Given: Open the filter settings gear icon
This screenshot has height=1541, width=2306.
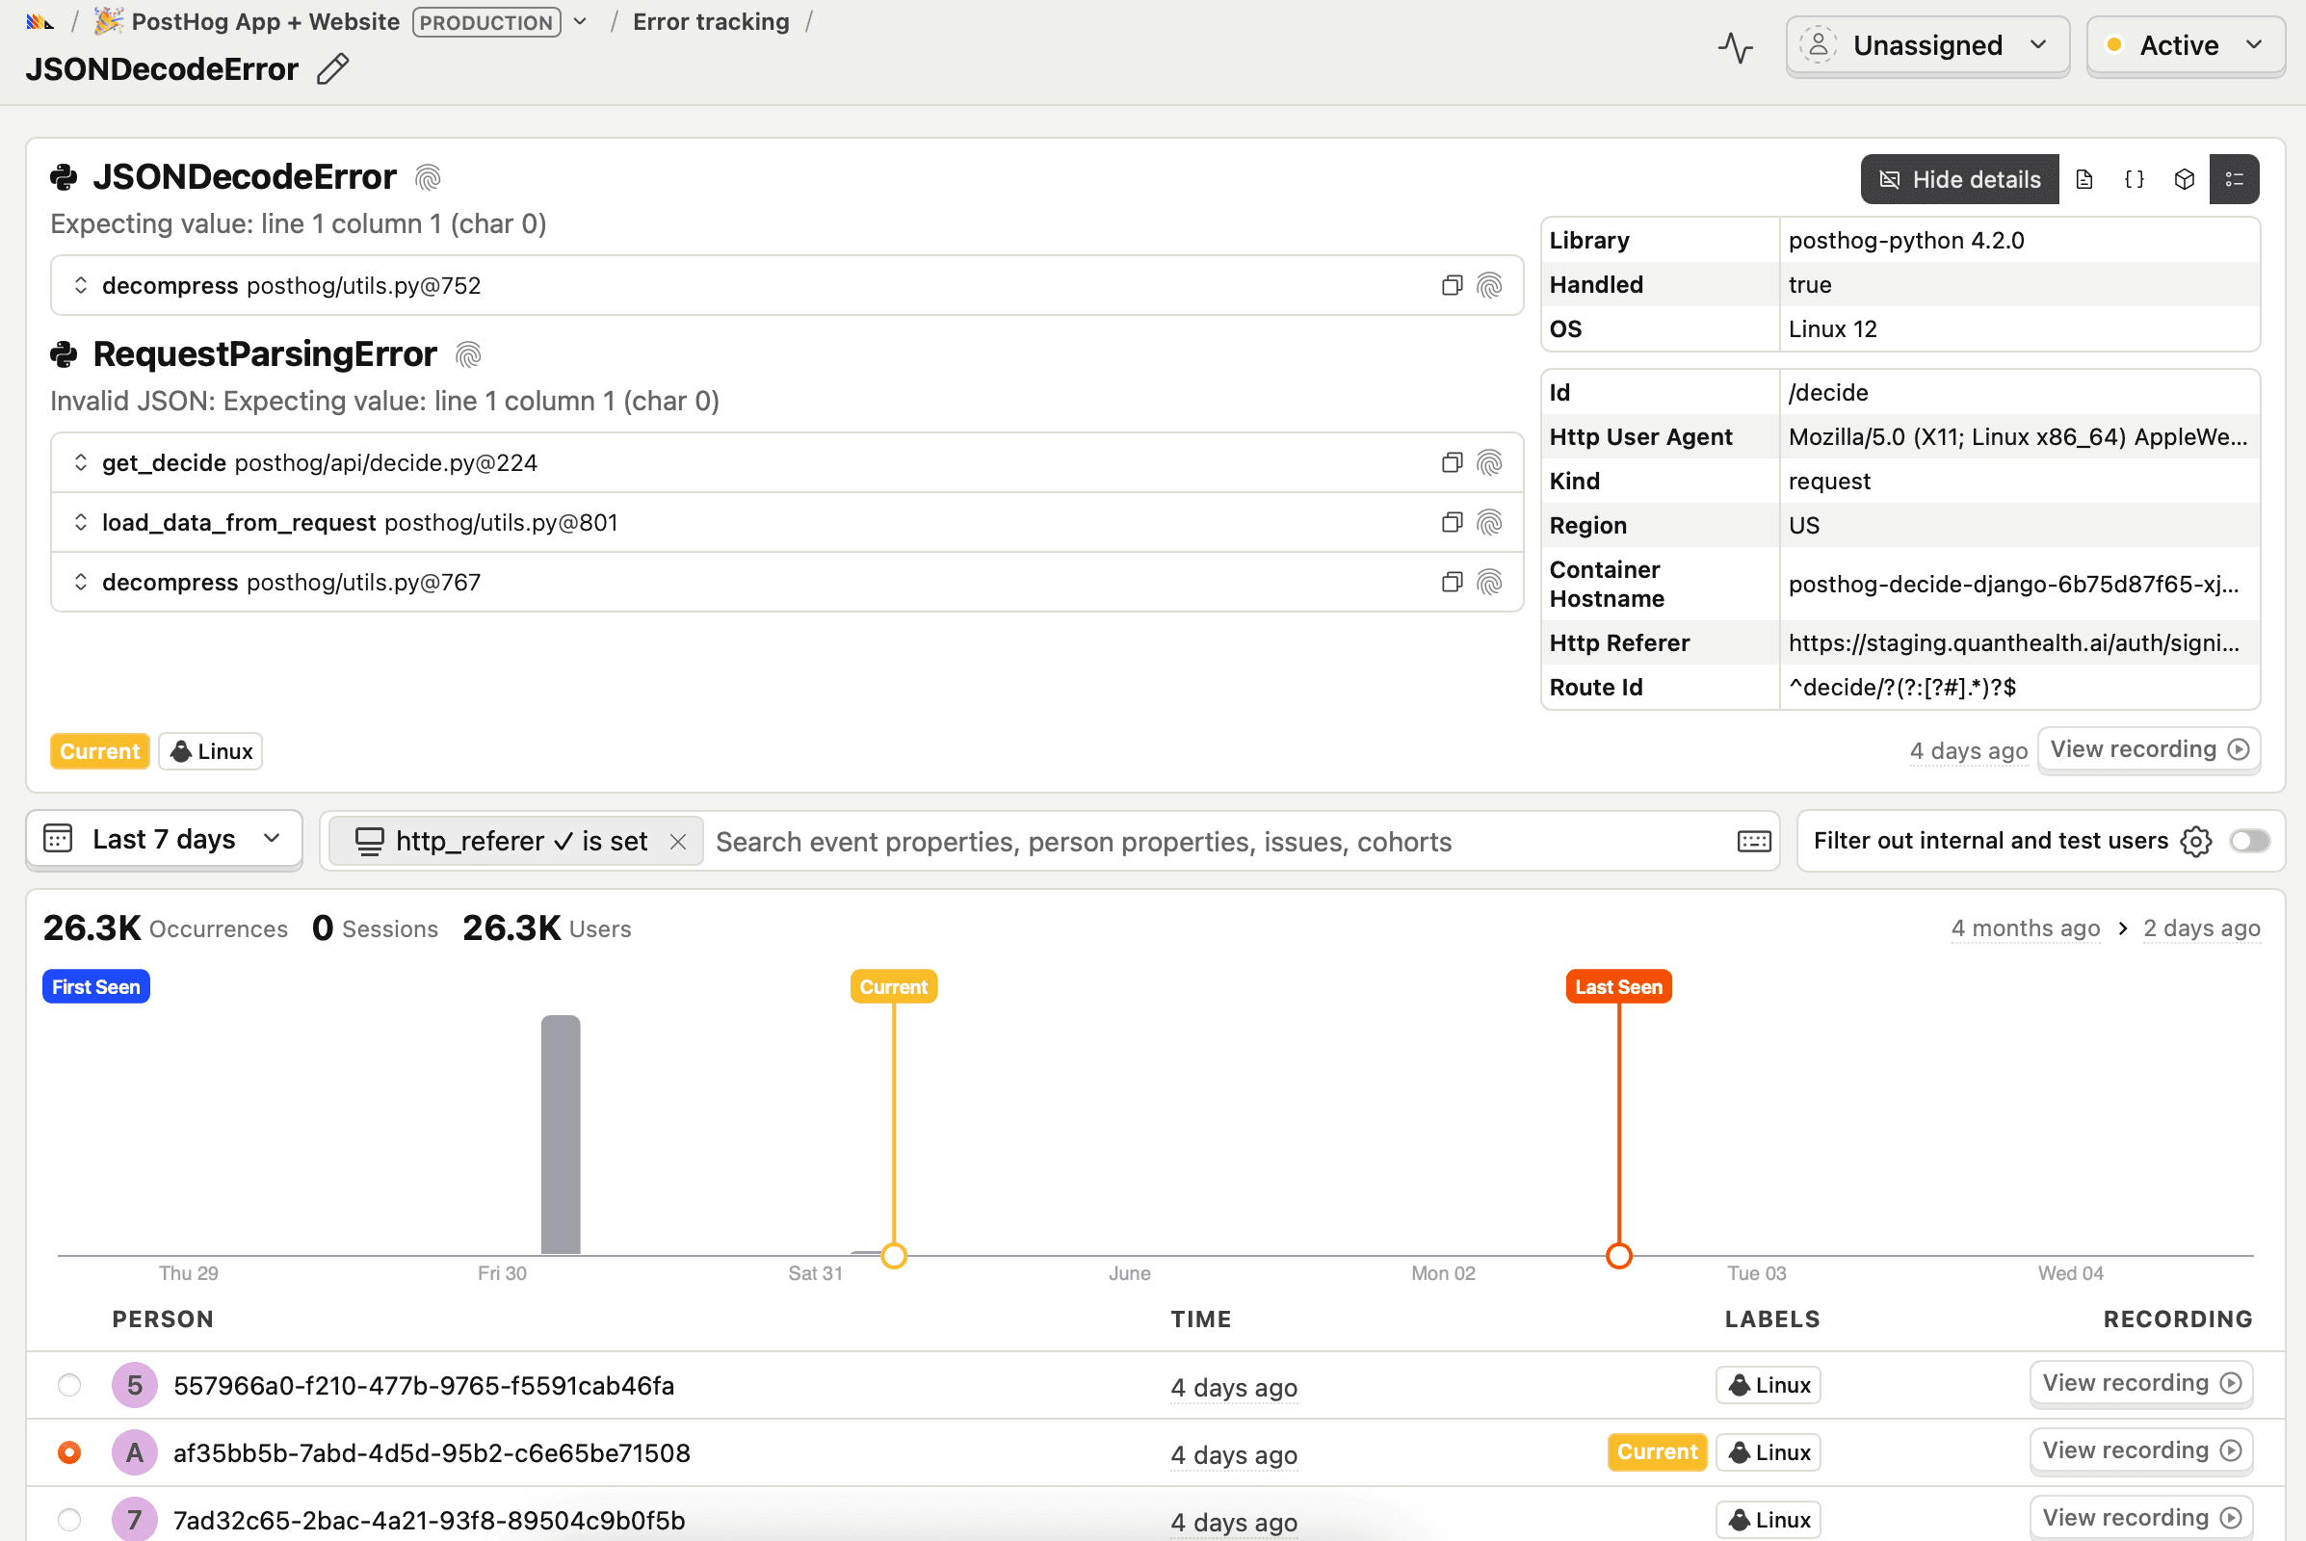Looking at the screenshot, I should (x=2196, y=841).
